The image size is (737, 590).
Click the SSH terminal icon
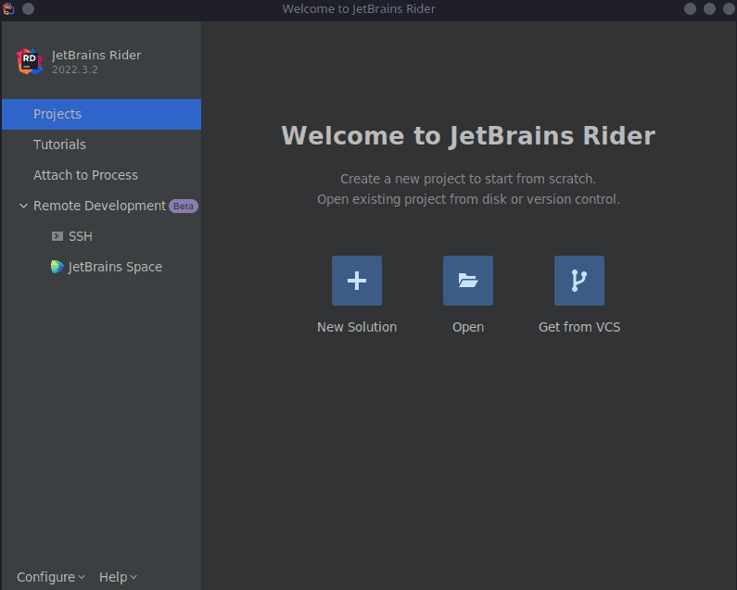[x=57, y=236]
